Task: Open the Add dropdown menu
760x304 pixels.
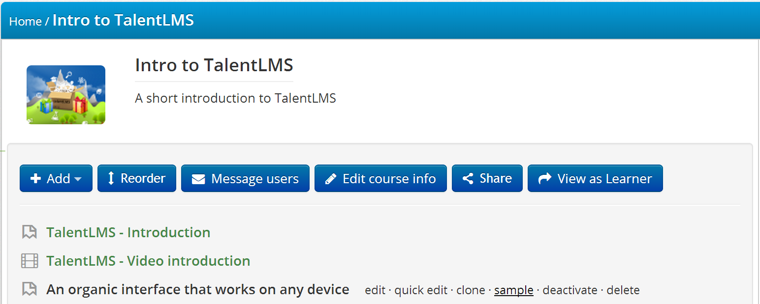Action: click(56, 178)
